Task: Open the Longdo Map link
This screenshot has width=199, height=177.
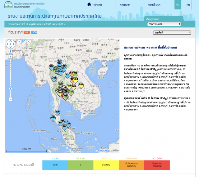Action: pos(102,151)
